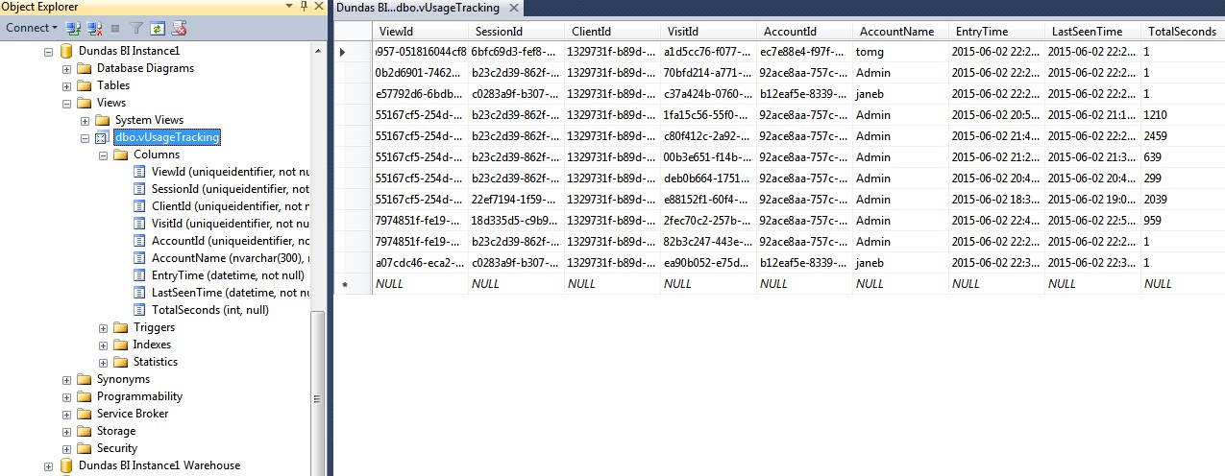Screen dimensions: 1225x476
Task: Click the AccountName cell 'tomg'
Action: point(900,52)
